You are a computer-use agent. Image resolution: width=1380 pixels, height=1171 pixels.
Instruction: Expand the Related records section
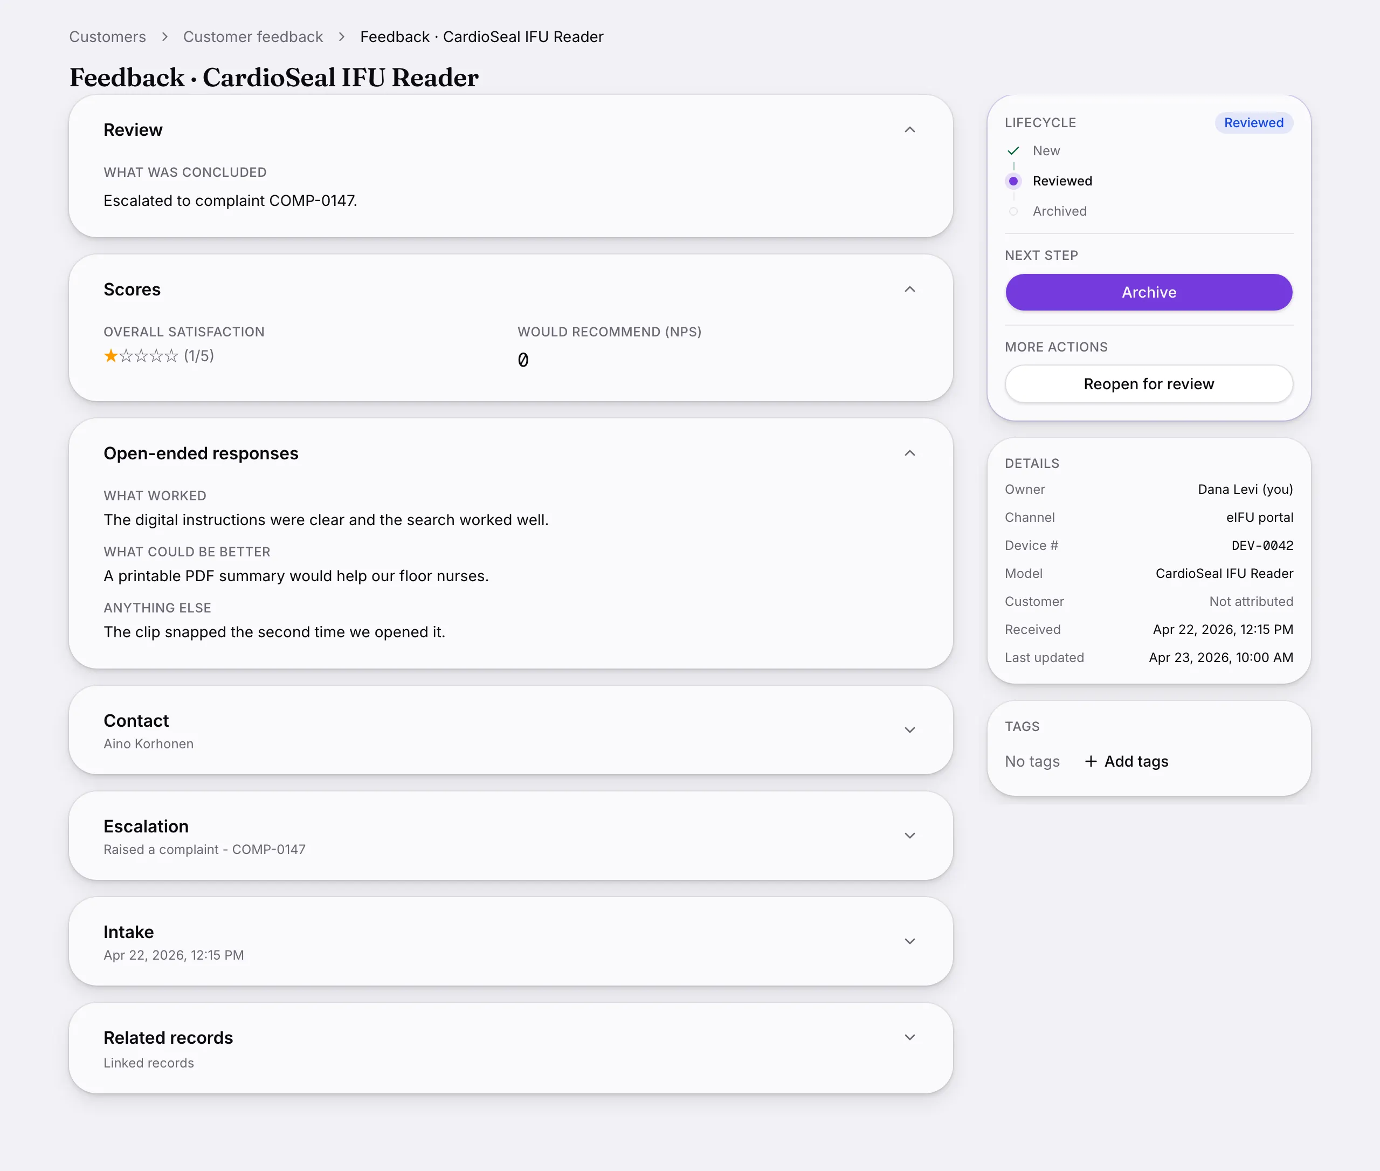pyautogui.click(x=909, y=1038)
